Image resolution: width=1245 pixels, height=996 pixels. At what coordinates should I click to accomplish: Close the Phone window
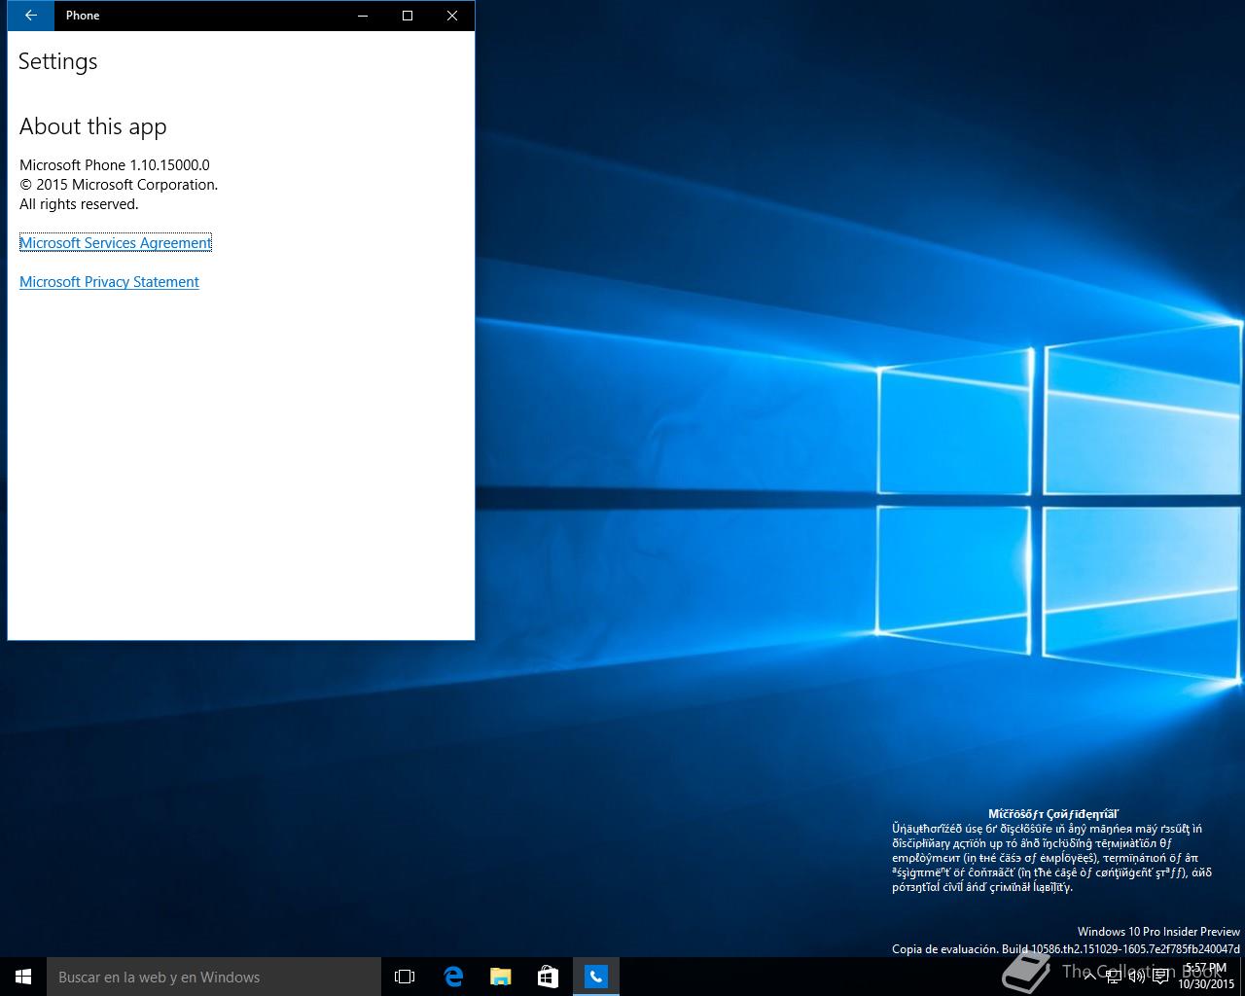(452, 16)
